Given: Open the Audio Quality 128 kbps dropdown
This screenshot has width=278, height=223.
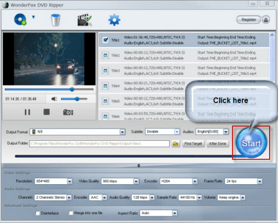Looking at the screenshot, I should coord(143,197).
